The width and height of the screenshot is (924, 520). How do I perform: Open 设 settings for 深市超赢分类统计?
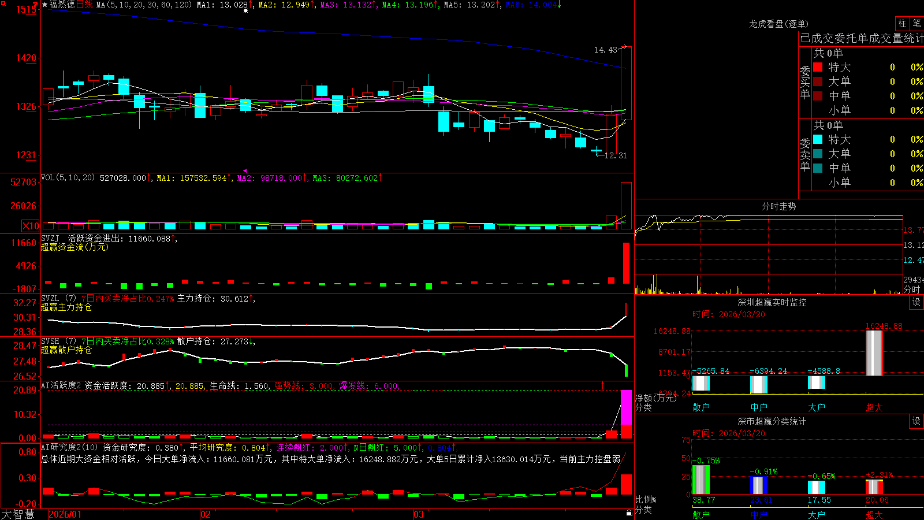click(x=916, y=421)
